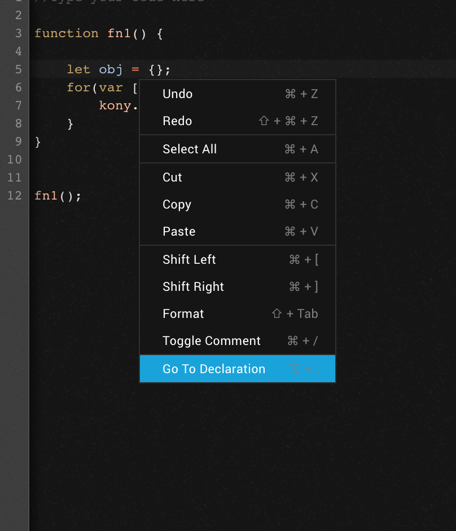Apply Shift Left to the code
456x531 pixels.
click(189, 259)
